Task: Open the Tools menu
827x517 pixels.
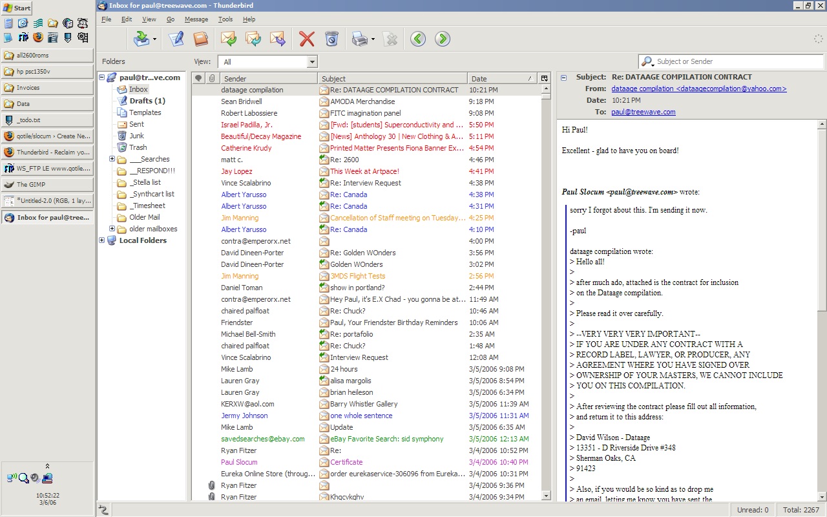Action: click(225, 19)
